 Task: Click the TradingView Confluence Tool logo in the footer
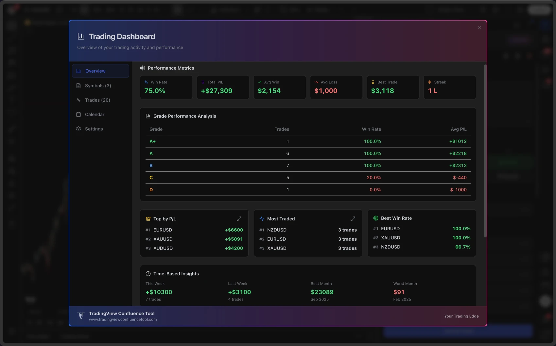click(81, 316)
